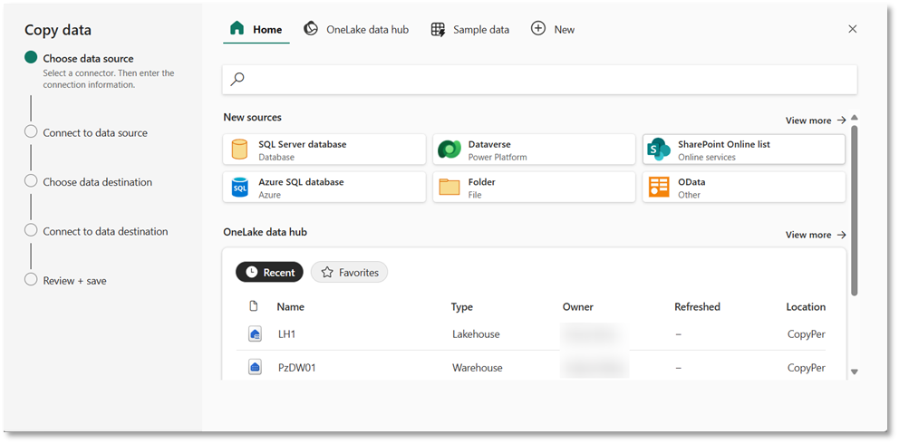Sort by the Type column header
899x444 pixels.
coord(462,306)
